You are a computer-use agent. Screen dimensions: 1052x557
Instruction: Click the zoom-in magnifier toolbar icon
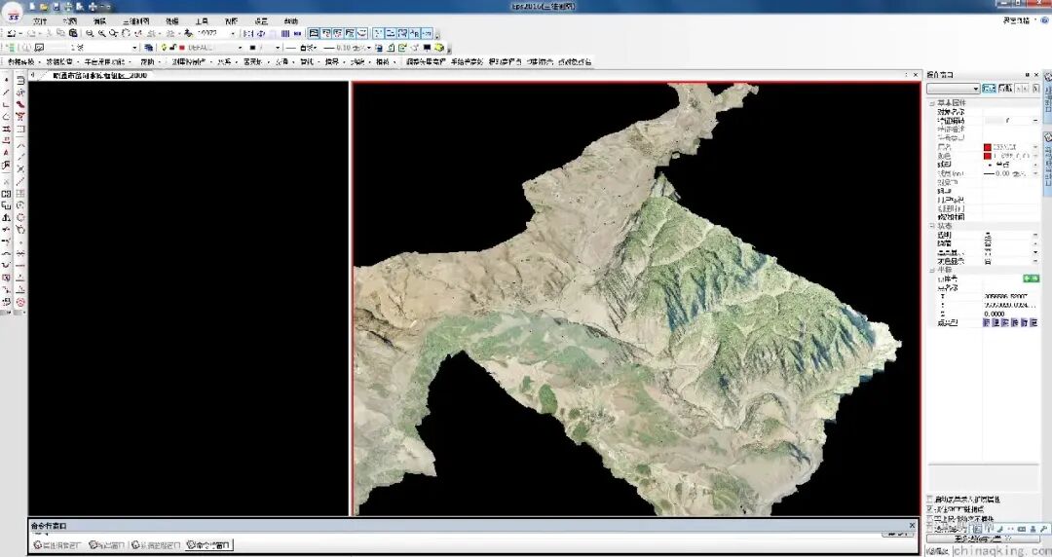(x=90, y=33)
